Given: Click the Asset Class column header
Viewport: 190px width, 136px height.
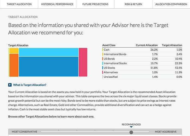Looking at the screenshot, I should coord(109,45).
